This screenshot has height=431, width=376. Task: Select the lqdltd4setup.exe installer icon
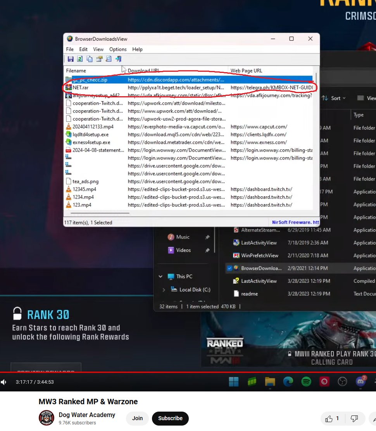coord(68,134)
